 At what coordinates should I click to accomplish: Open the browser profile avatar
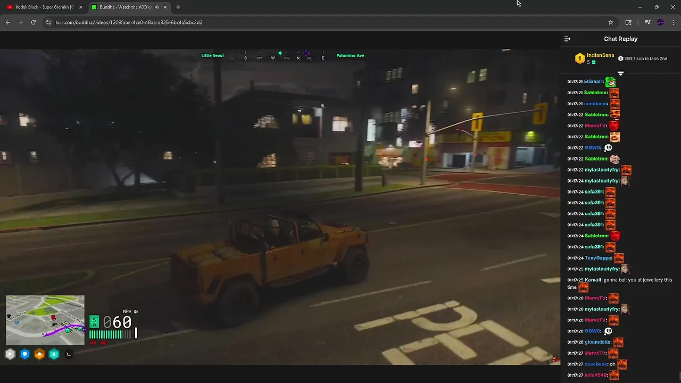[x=660, y=22]
